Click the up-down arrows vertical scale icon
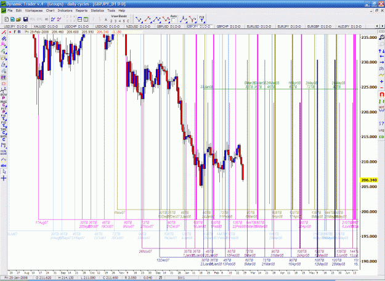Viewport: 385px width, 281px height. click(381, 51)
